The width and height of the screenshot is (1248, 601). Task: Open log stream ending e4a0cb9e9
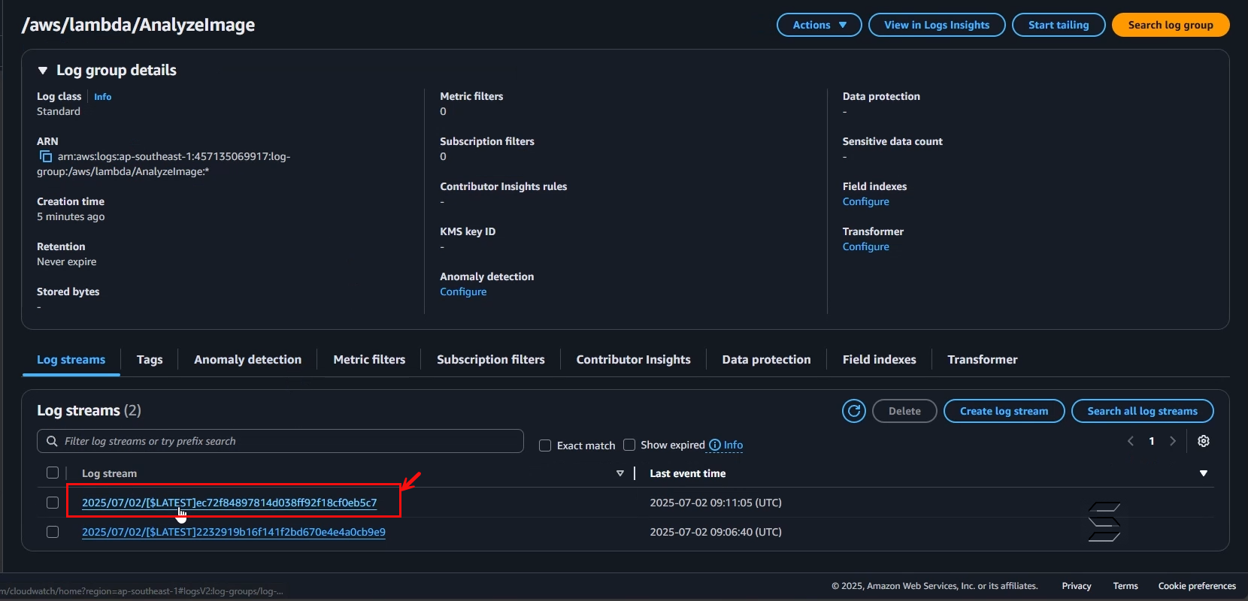coord(234,532)
